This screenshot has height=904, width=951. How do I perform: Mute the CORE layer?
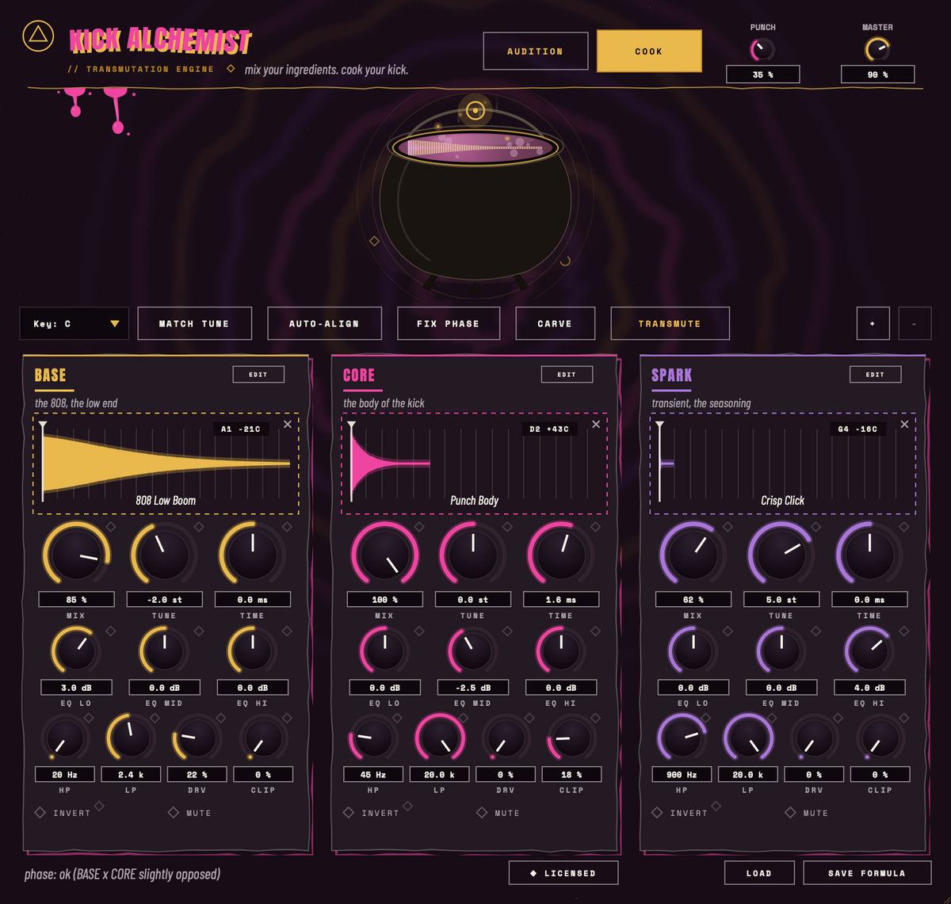[498, 813]
